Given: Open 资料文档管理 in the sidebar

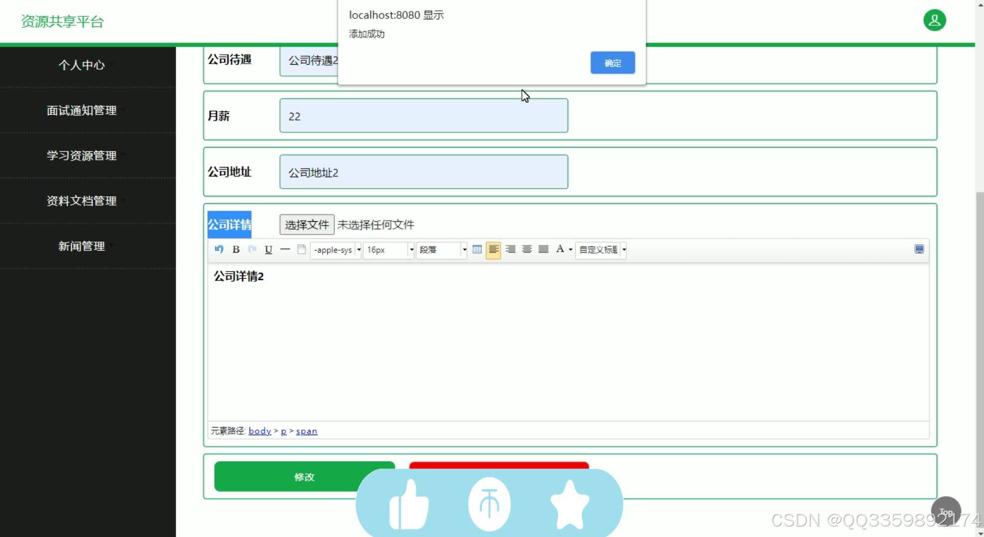Looking at the screenshot, I should pos(82,201).
